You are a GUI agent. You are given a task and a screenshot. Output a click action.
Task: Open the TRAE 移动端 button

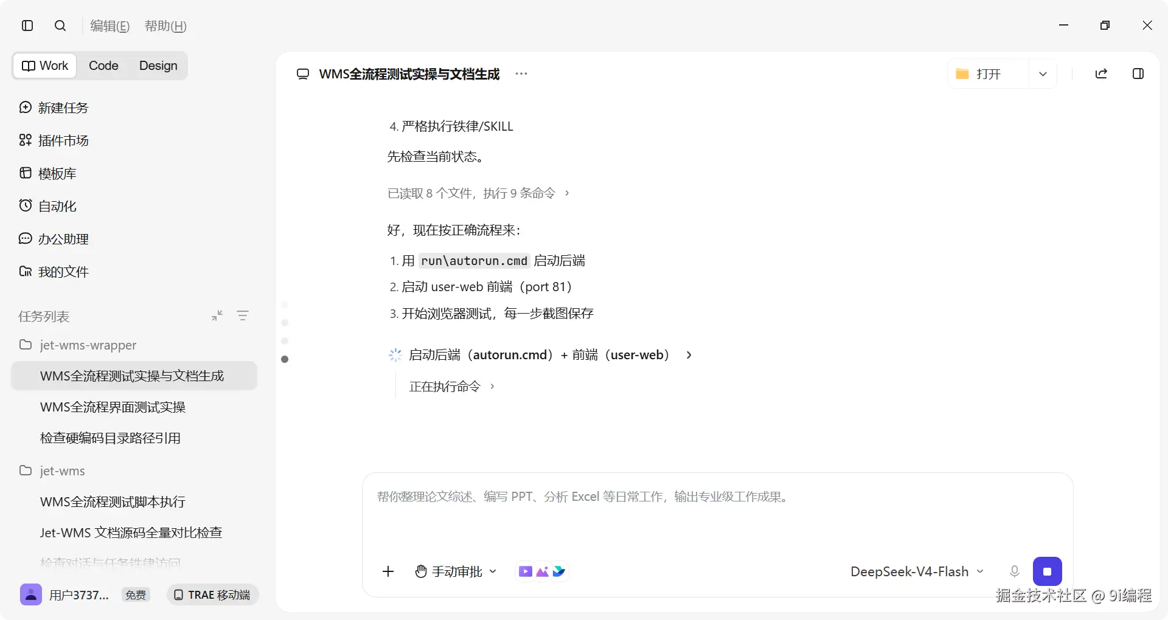click(x=213, y=594)
